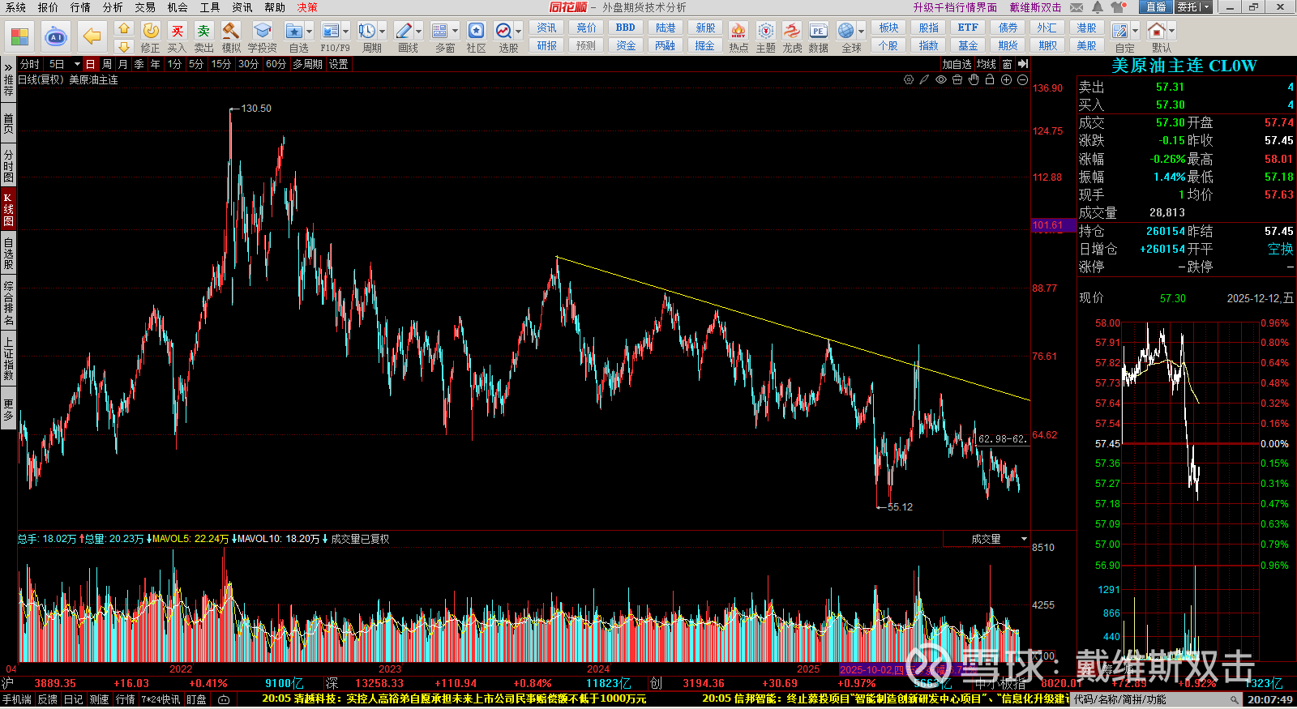Image resolution: width=1297 pixels, height=709 pixels.
Task: Click the yellow downtrend line on chart
Action: point(793,328)
